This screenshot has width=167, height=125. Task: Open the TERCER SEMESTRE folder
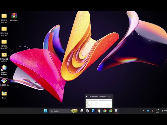pos(4,44)
